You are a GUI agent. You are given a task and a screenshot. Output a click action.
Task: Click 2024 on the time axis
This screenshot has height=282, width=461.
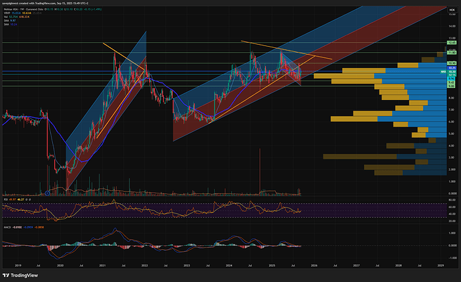229,265
